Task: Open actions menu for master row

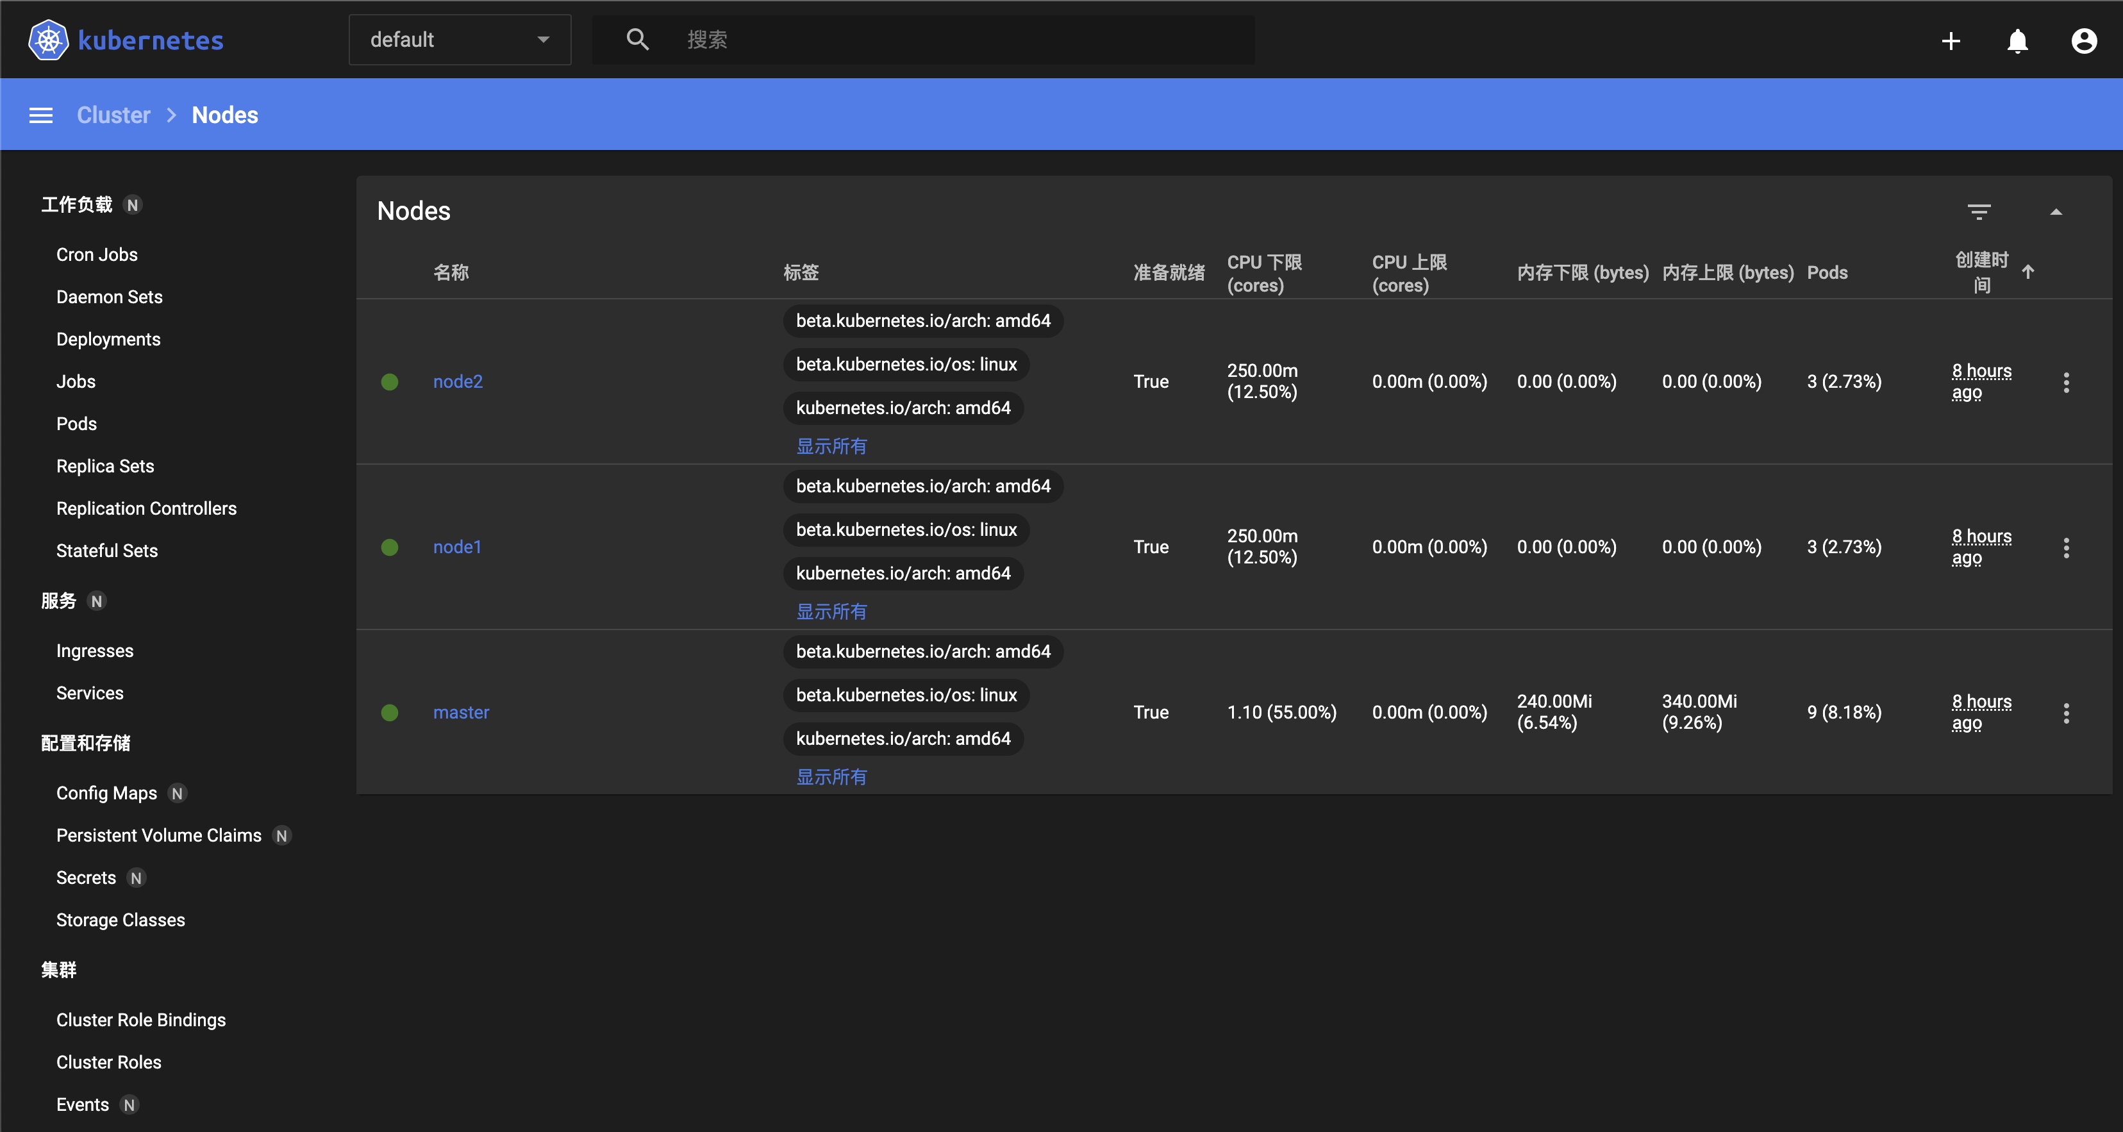Action: pos(2065,713)
